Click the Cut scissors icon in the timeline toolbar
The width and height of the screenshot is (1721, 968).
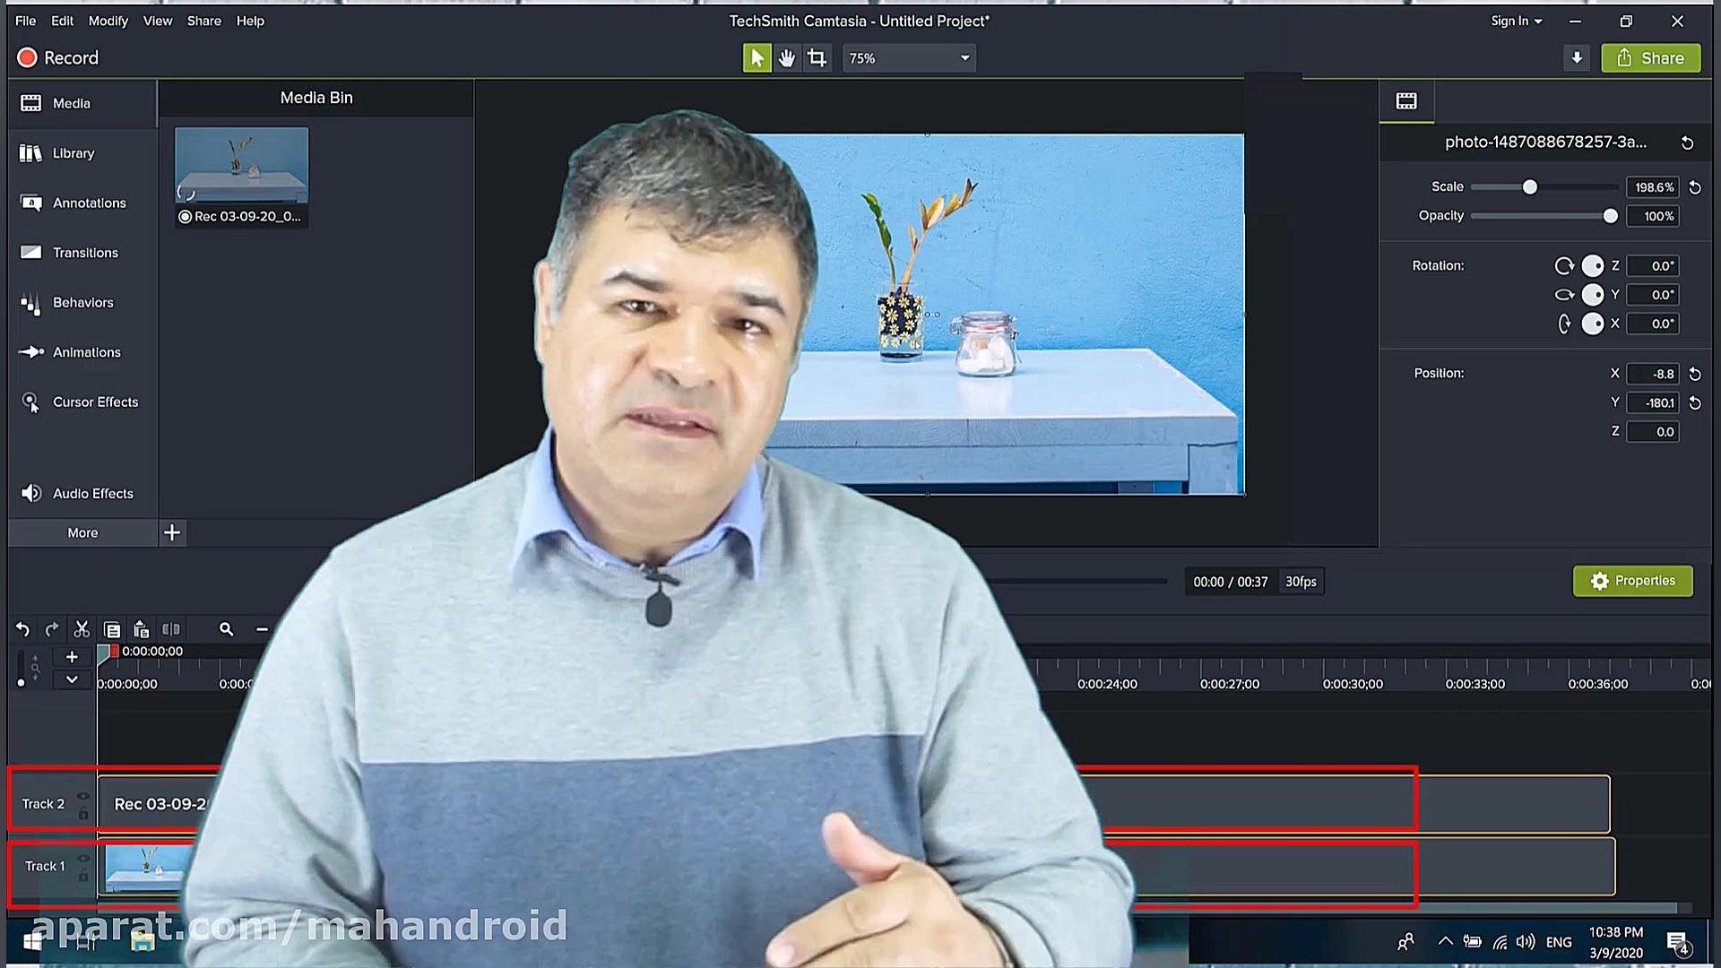pyautogui.click(x=82, y=629)
